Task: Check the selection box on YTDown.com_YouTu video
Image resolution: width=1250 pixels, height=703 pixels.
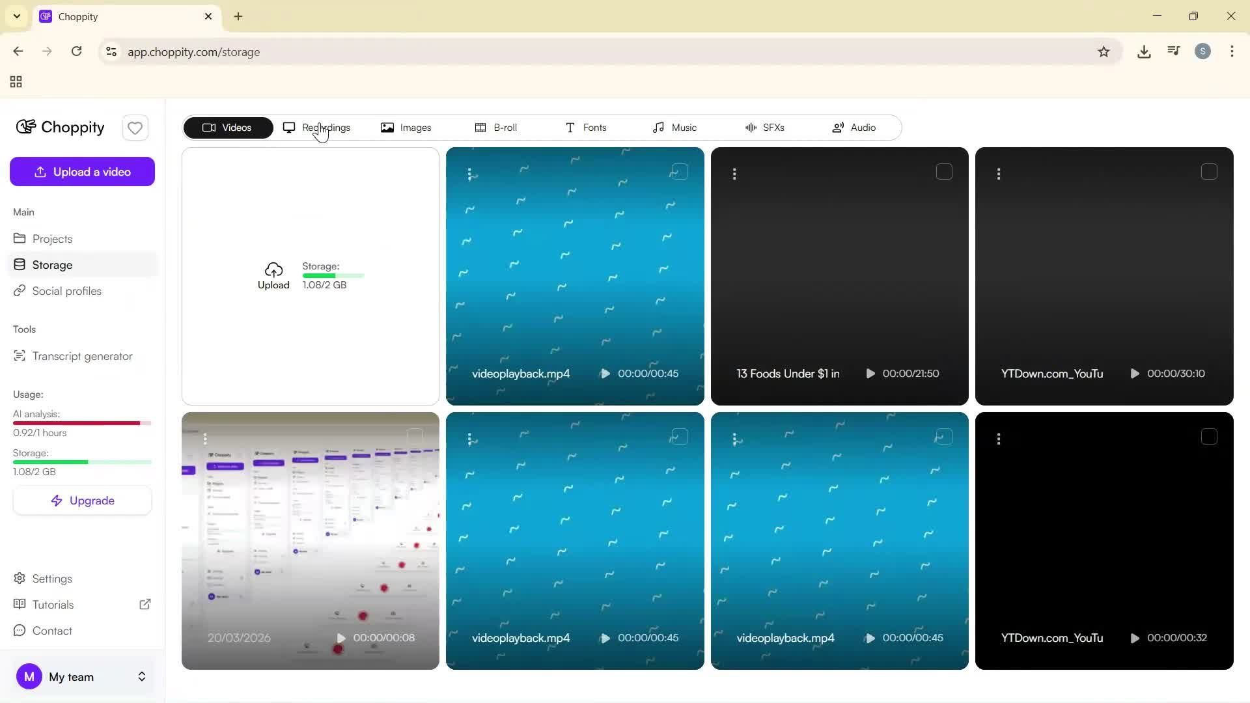Action: click(x=1210, y=171)
